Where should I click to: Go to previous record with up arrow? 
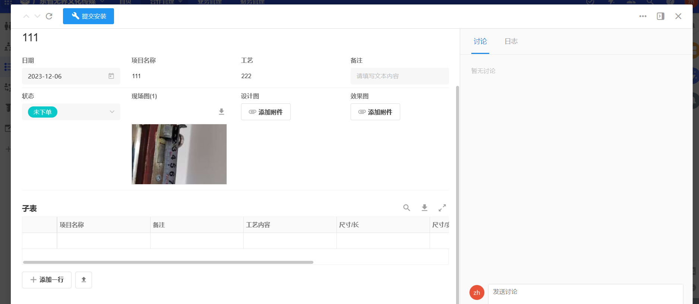coord(26,16)
